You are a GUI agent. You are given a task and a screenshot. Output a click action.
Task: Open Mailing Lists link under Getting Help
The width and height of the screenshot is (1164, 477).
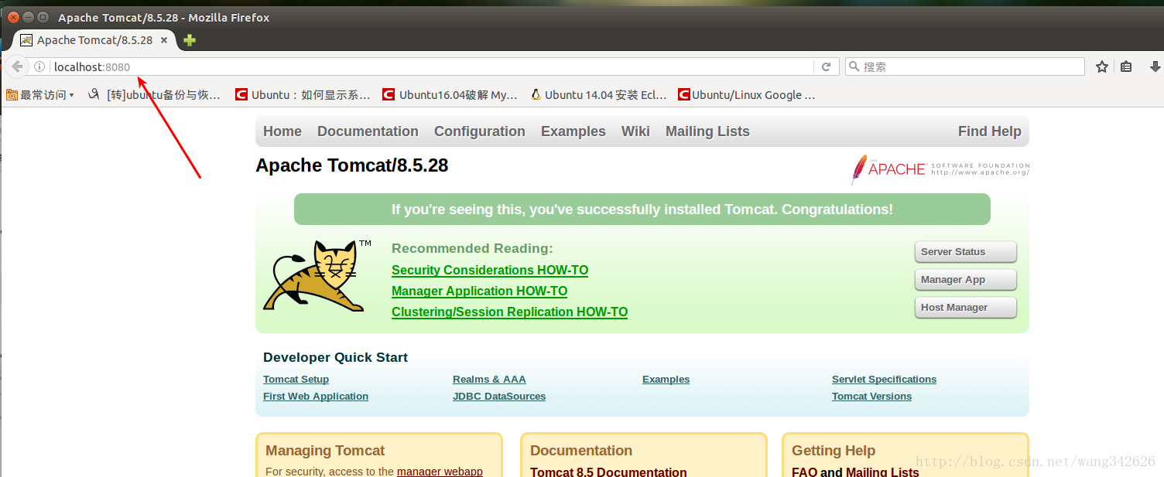(x=882, y=472)
